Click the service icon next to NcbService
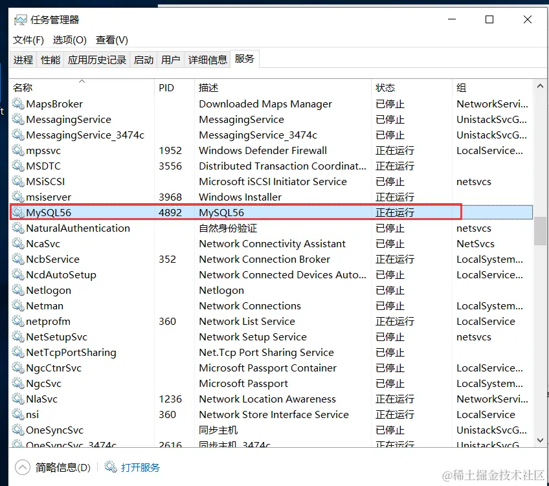549x486 pixels. (x=18, y=259)
